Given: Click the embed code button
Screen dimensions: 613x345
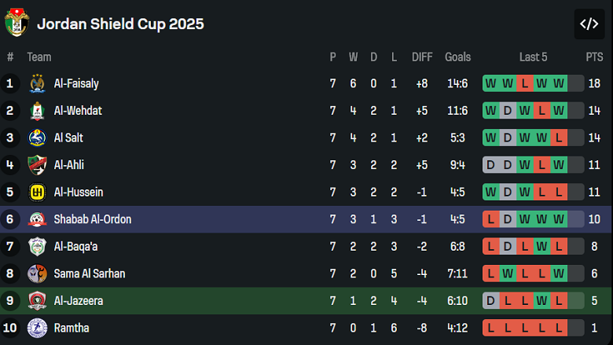Looking at the screenshot, I should coord(589,24).
